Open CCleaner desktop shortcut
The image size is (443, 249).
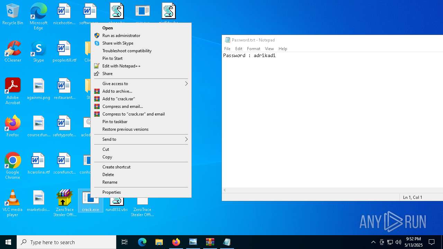tap(13, 52)
